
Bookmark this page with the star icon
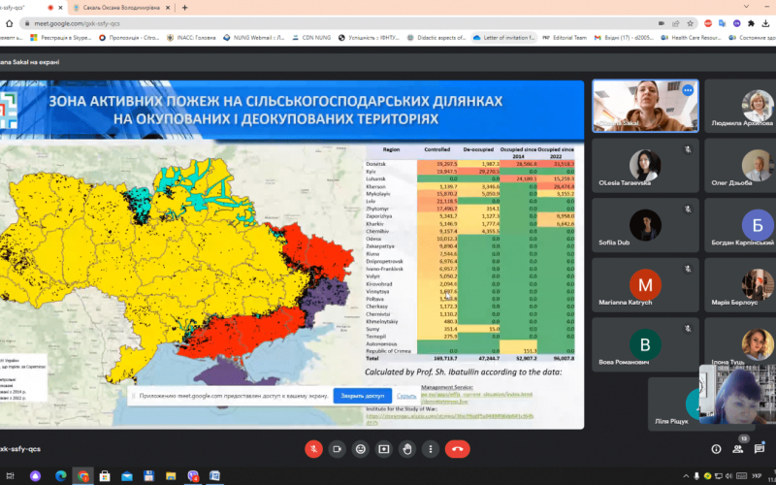(x=690, y=23)
